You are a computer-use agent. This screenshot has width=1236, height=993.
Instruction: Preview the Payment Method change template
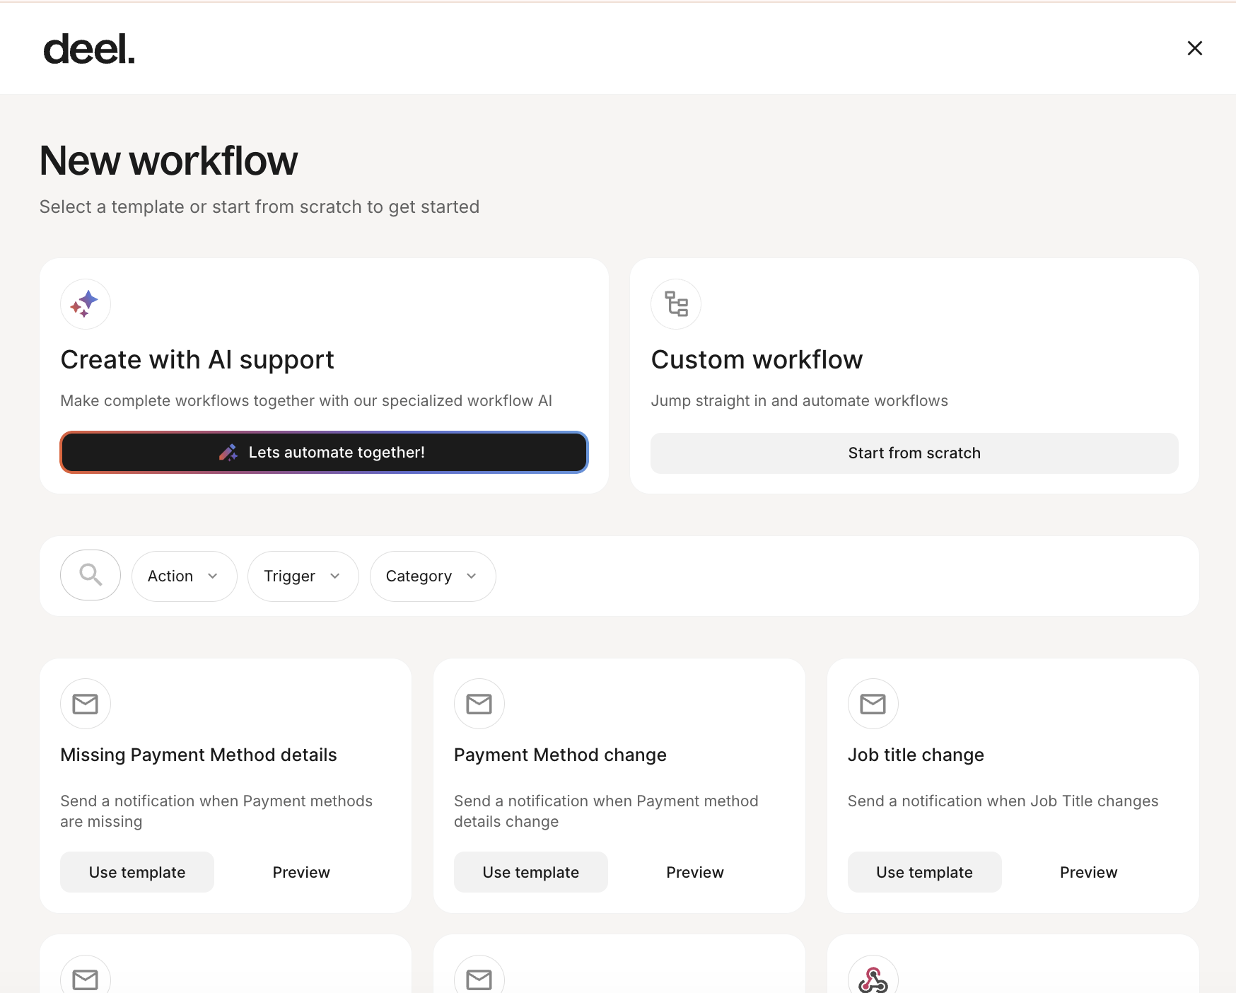pos(694,872)
